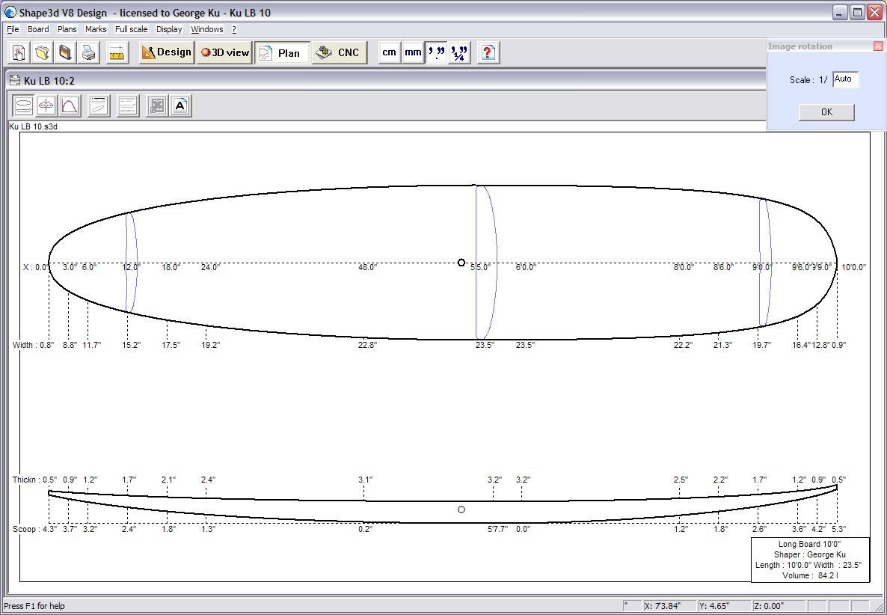Open the File menu
The height and width of the screenshot is (615, 887).
coord(12,29)
